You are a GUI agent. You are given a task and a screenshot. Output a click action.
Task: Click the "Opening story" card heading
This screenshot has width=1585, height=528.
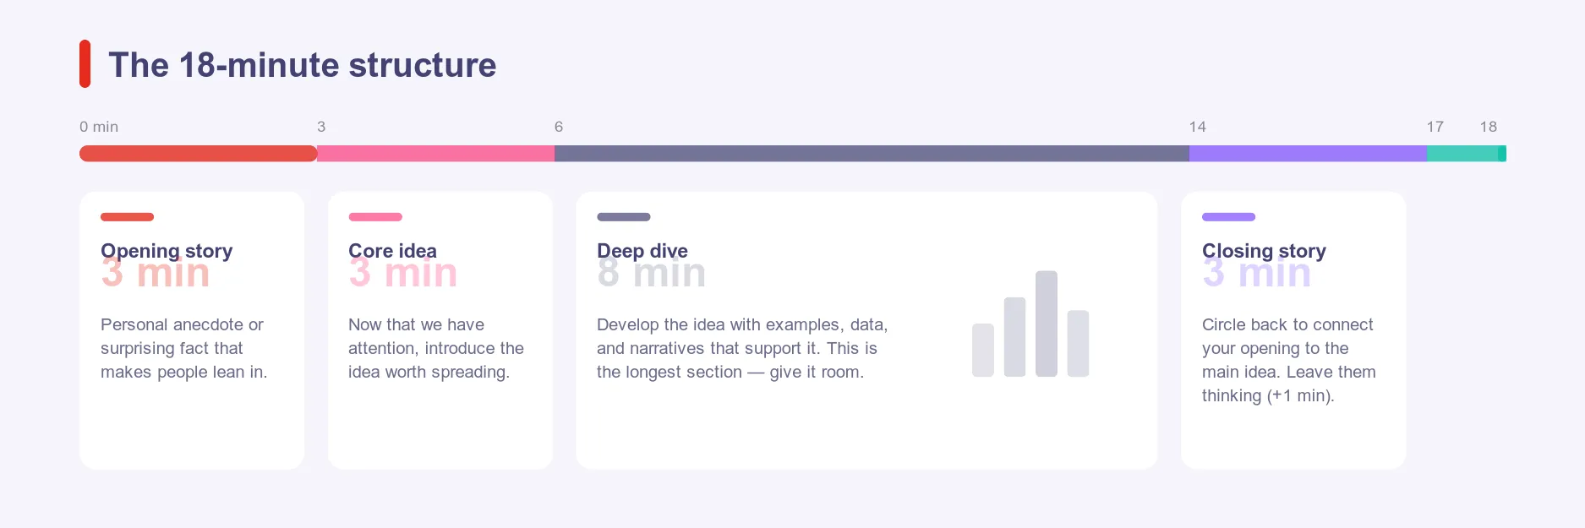point(167,251)
